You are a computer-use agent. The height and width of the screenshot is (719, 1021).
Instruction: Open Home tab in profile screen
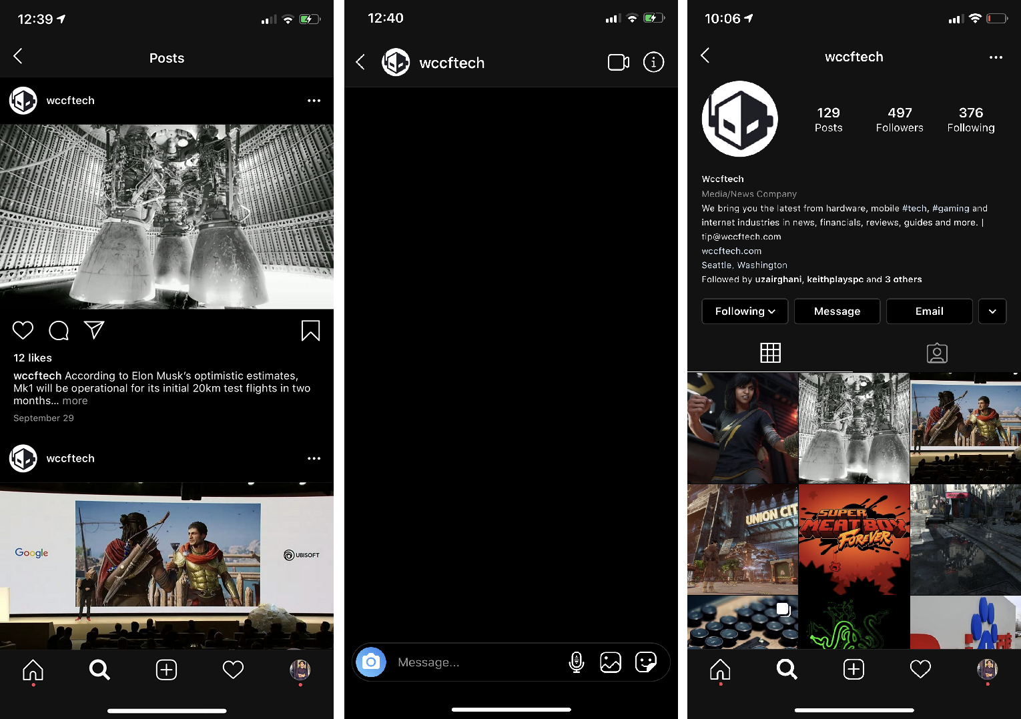click(x=720, y=670)
